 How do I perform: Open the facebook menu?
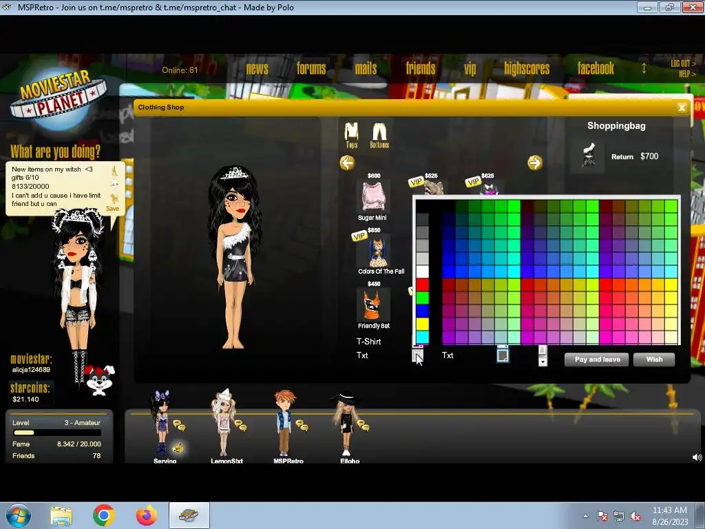[596, 68]
